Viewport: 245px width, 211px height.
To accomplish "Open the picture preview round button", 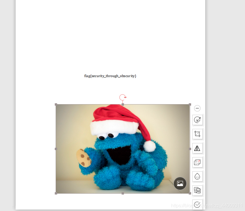I will pos(180,183).
